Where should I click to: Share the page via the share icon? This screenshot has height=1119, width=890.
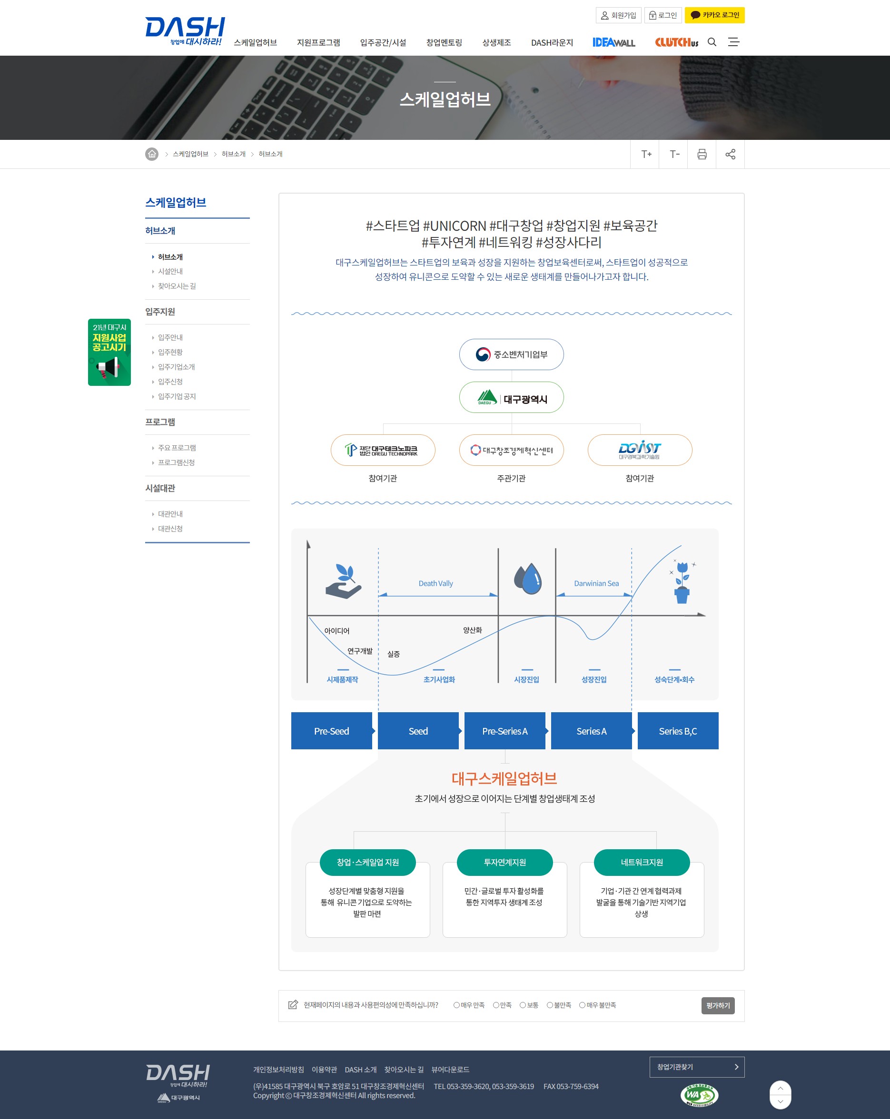tap(730, 154)
